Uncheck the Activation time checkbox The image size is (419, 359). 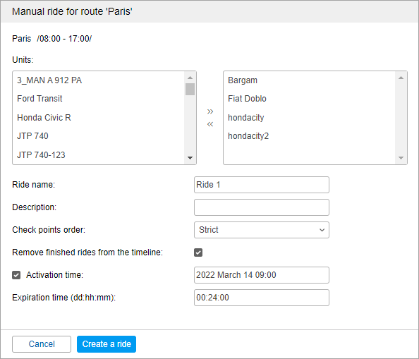pos(16,275)
